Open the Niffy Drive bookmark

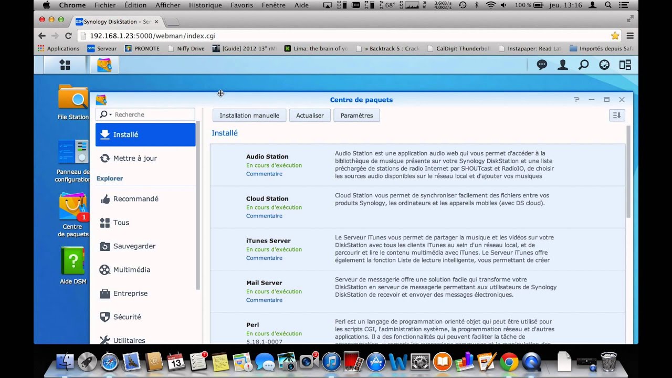pyautogui.click(x=186, y=48)
